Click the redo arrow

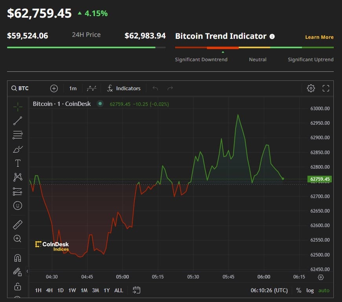170,88
